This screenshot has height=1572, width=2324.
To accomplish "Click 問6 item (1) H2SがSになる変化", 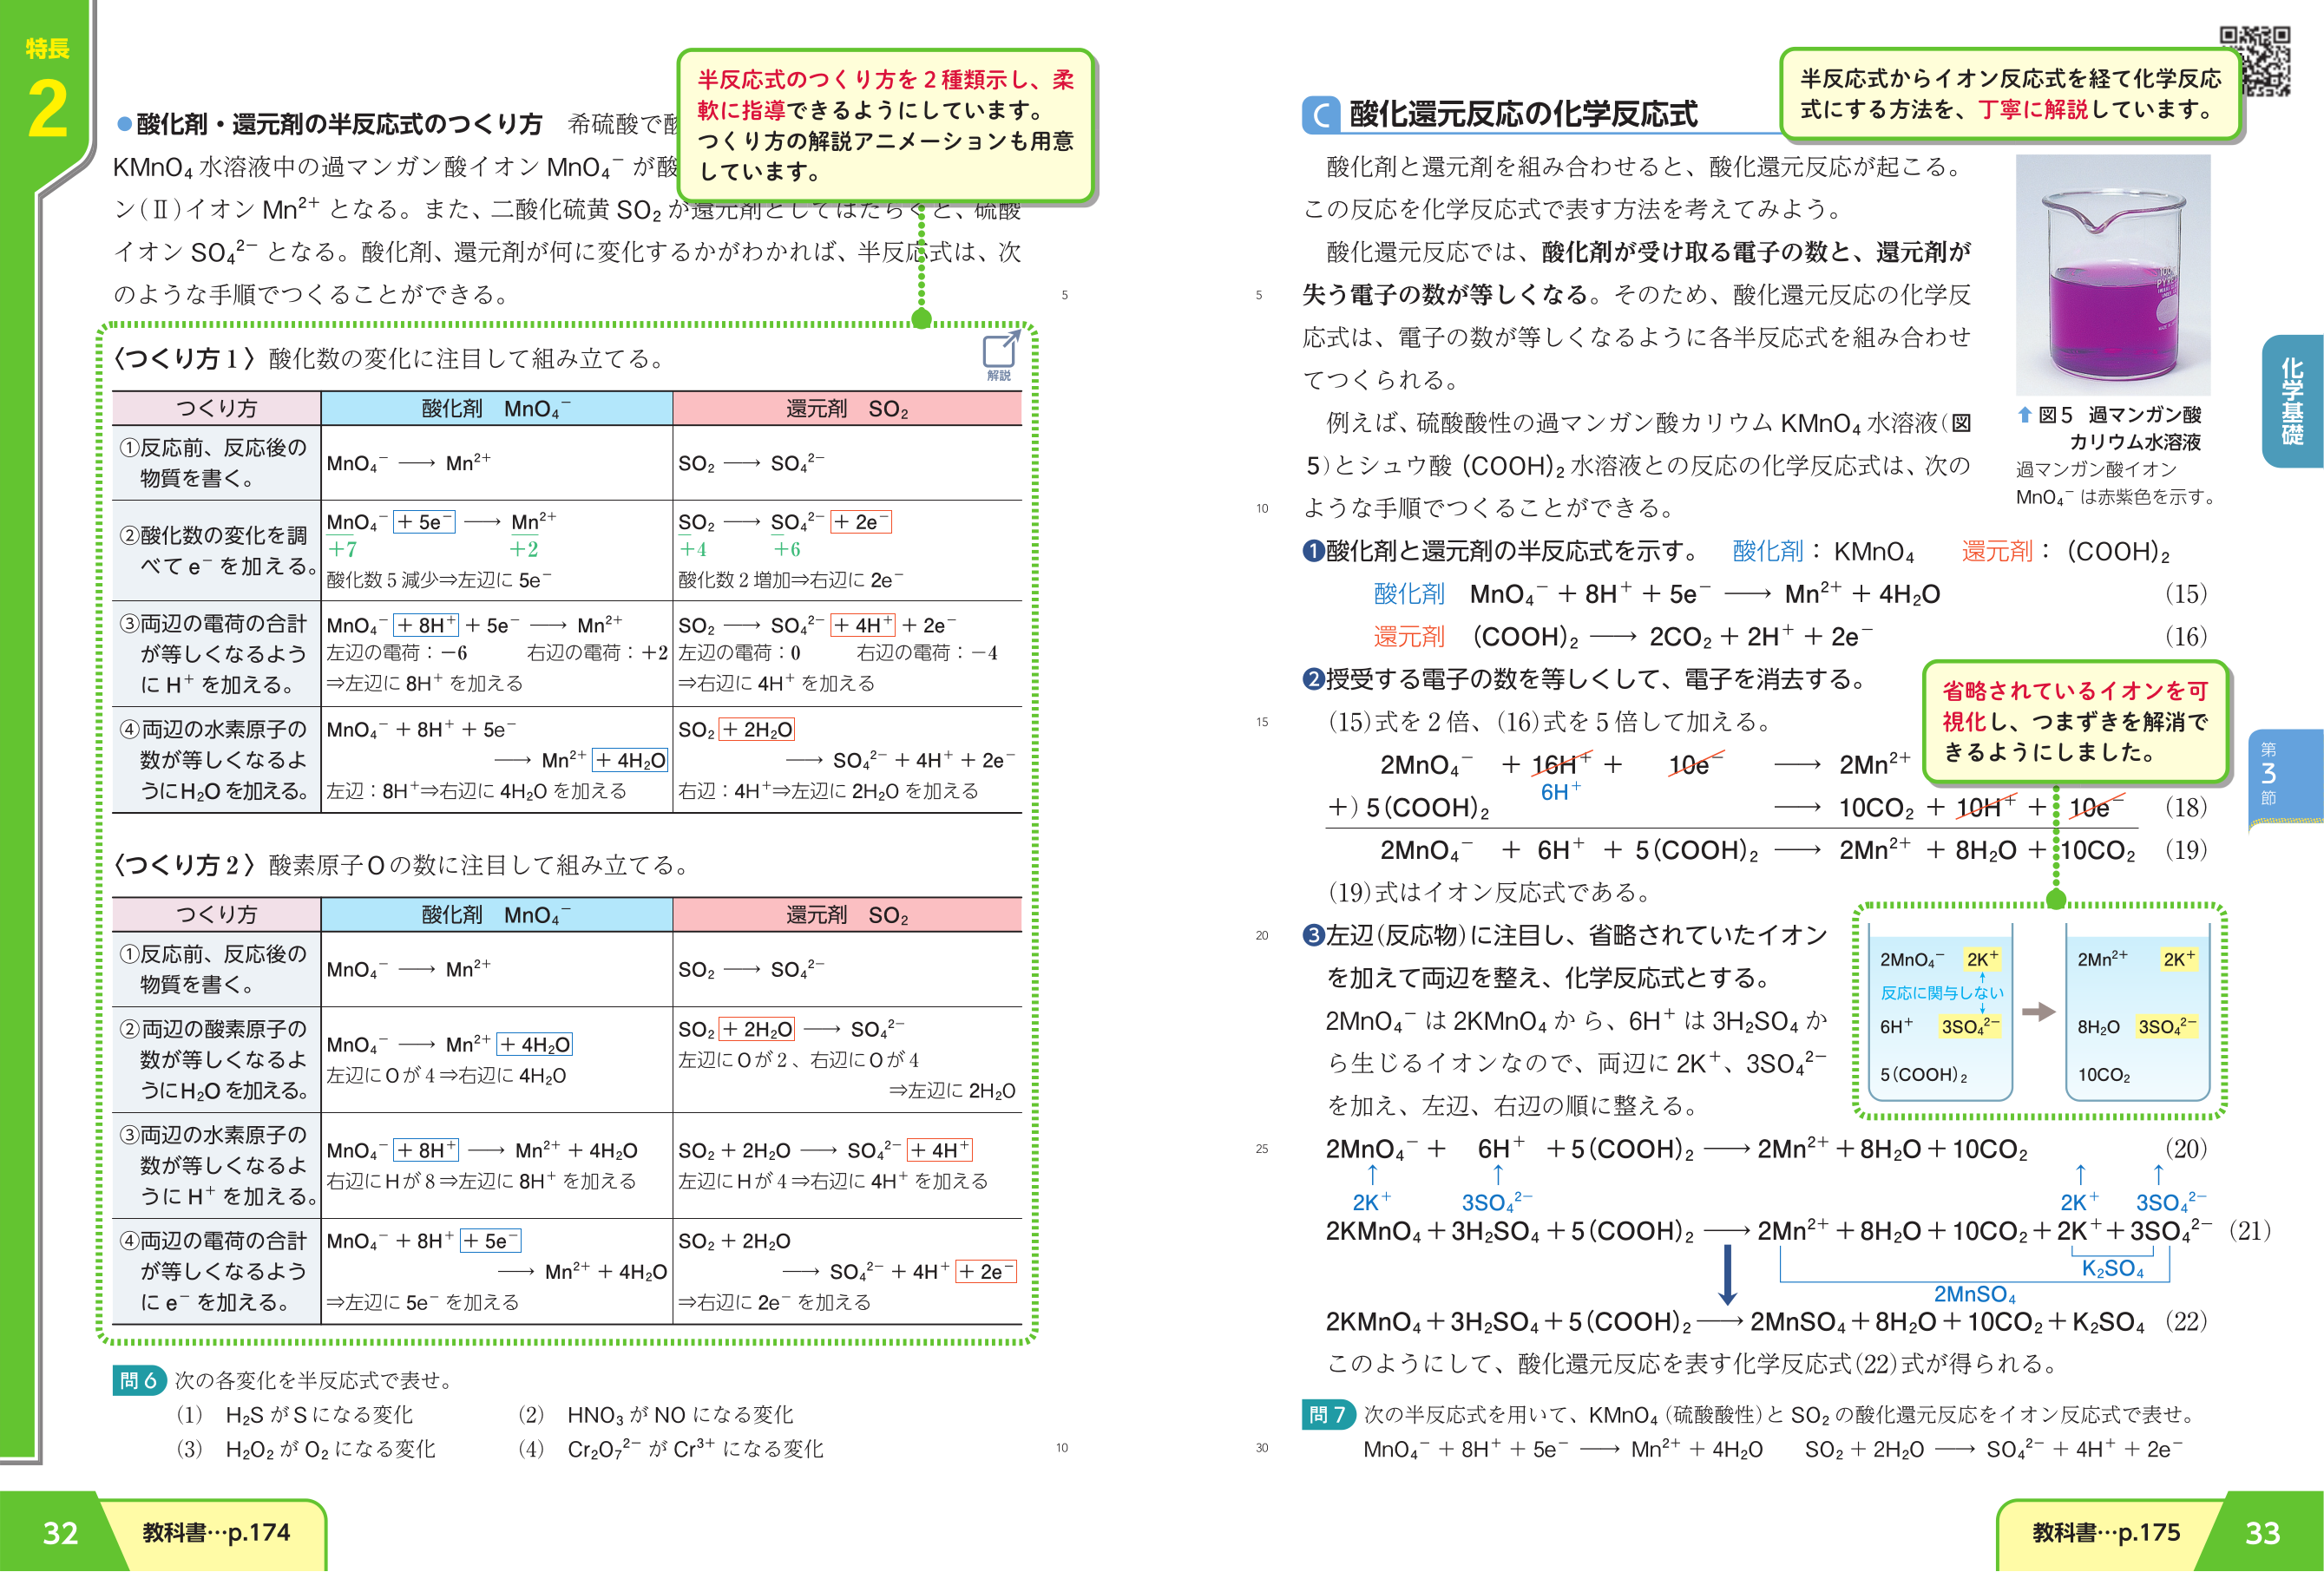I will (x=295, y=1414).
